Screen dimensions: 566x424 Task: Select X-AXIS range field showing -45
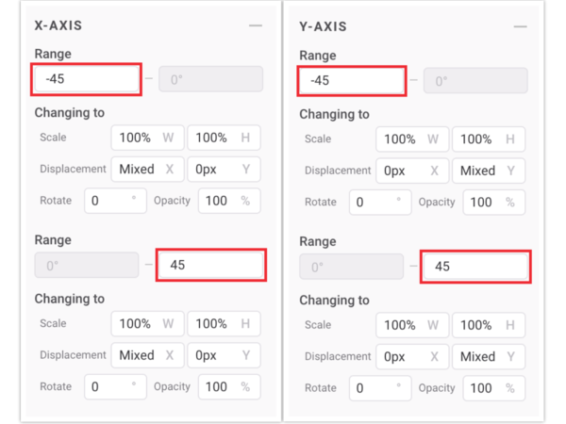point(87,79)
